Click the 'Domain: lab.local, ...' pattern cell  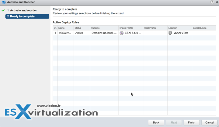(x=104, y=33)
